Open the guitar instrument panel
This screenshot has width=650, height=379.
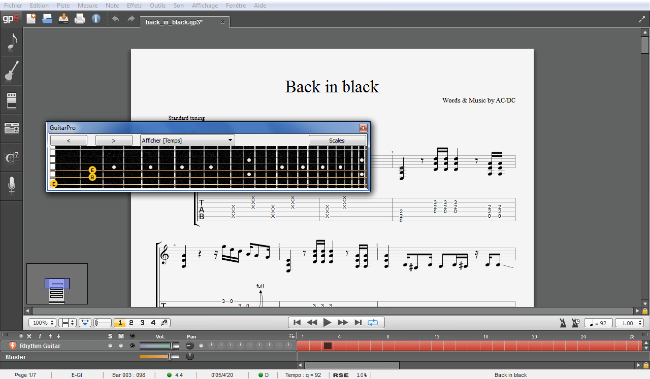point(12,71)
